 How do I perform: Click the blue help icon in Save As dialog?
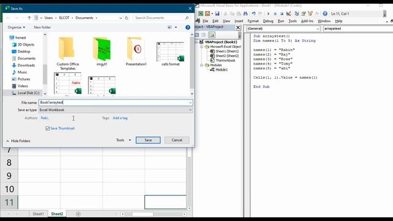[x=188, y=27]
